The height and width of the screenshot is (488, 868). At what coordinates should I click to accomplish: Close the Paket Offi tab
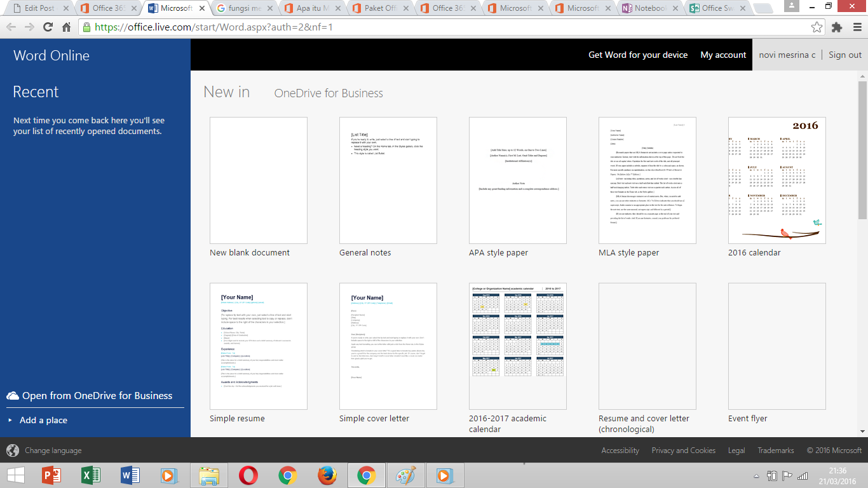point(407,8)
